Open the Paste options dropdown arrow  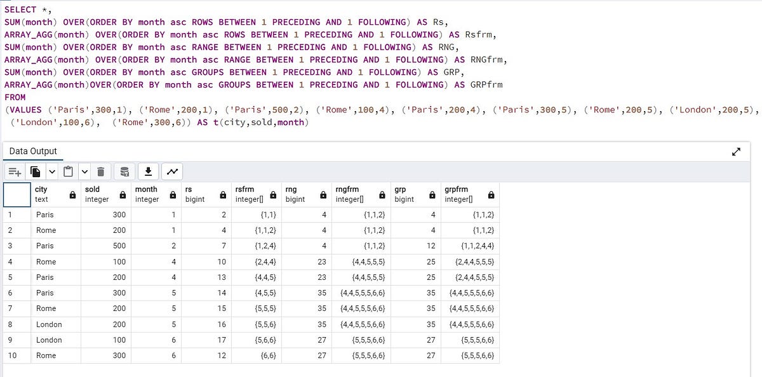tap(85, 171)
